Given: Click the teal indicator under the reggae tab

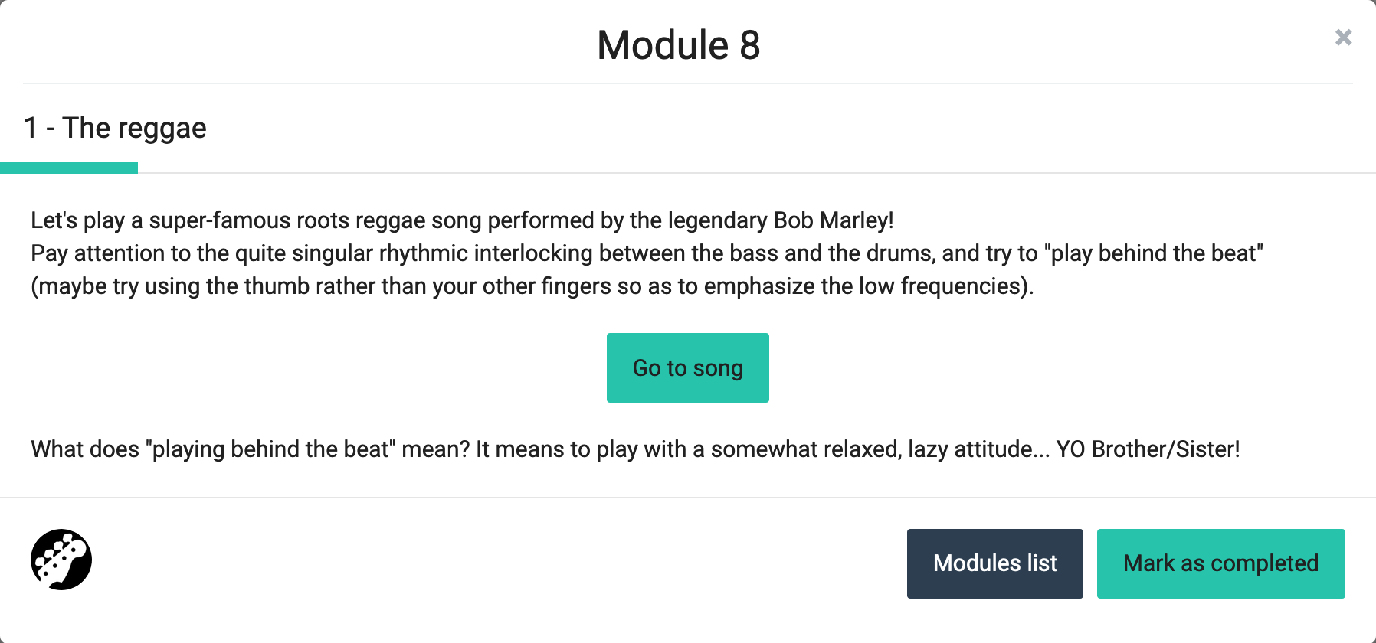Looking at the screenshot, I should [x=69, y=168].
